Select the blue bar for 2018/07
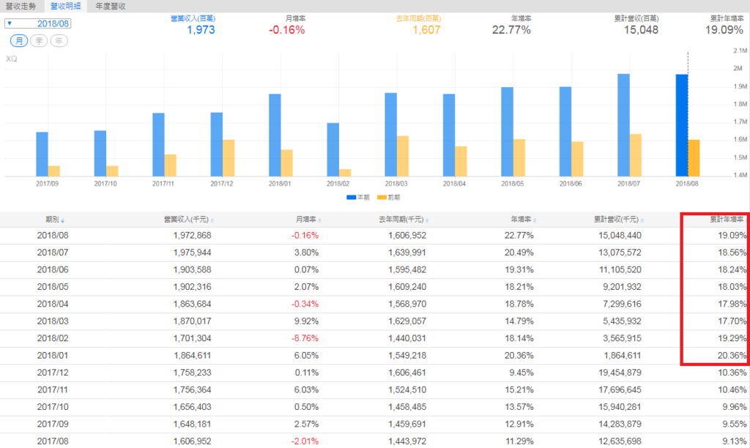 (x=624, y=125)
